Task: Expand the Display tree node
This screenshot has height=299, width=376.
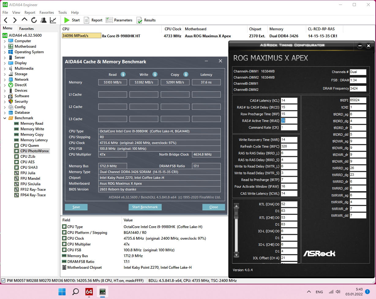Action: (5, 63)
